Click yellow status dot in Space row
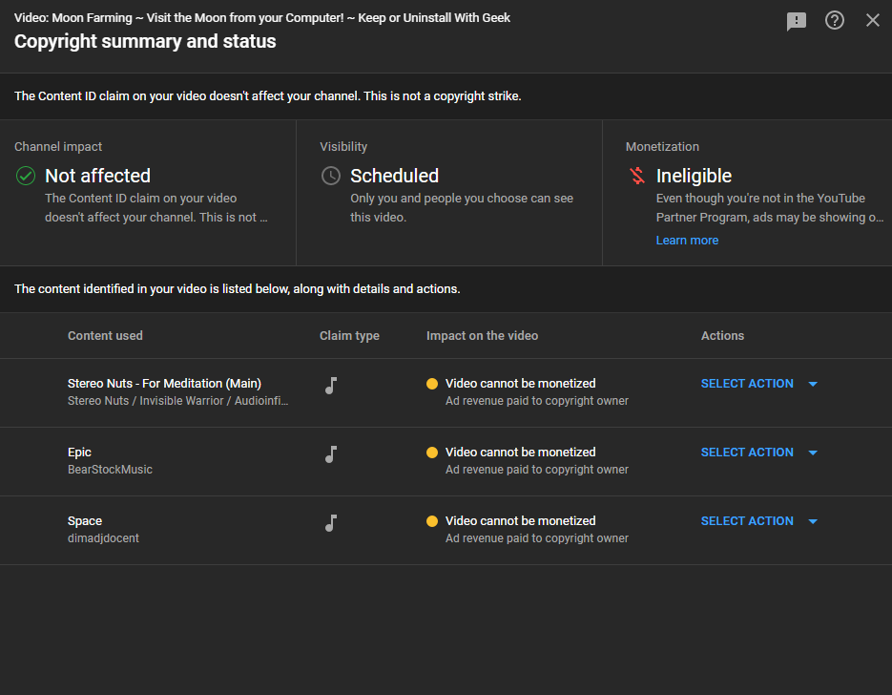892x695 pixels. (432, 521)
